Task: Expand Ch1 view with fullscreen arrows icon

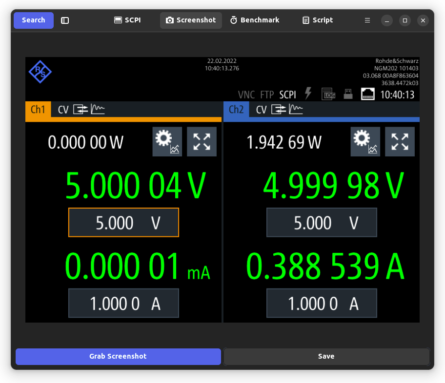Action: coord(202,141)
